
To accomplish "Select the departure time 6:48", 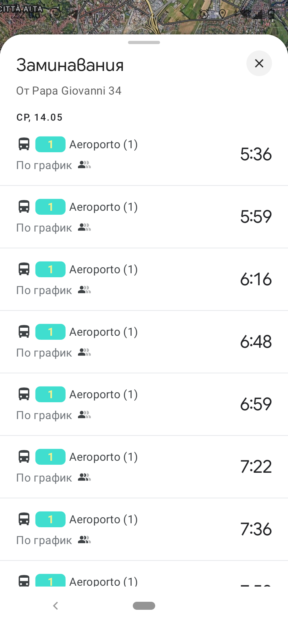I will point(256,342).
